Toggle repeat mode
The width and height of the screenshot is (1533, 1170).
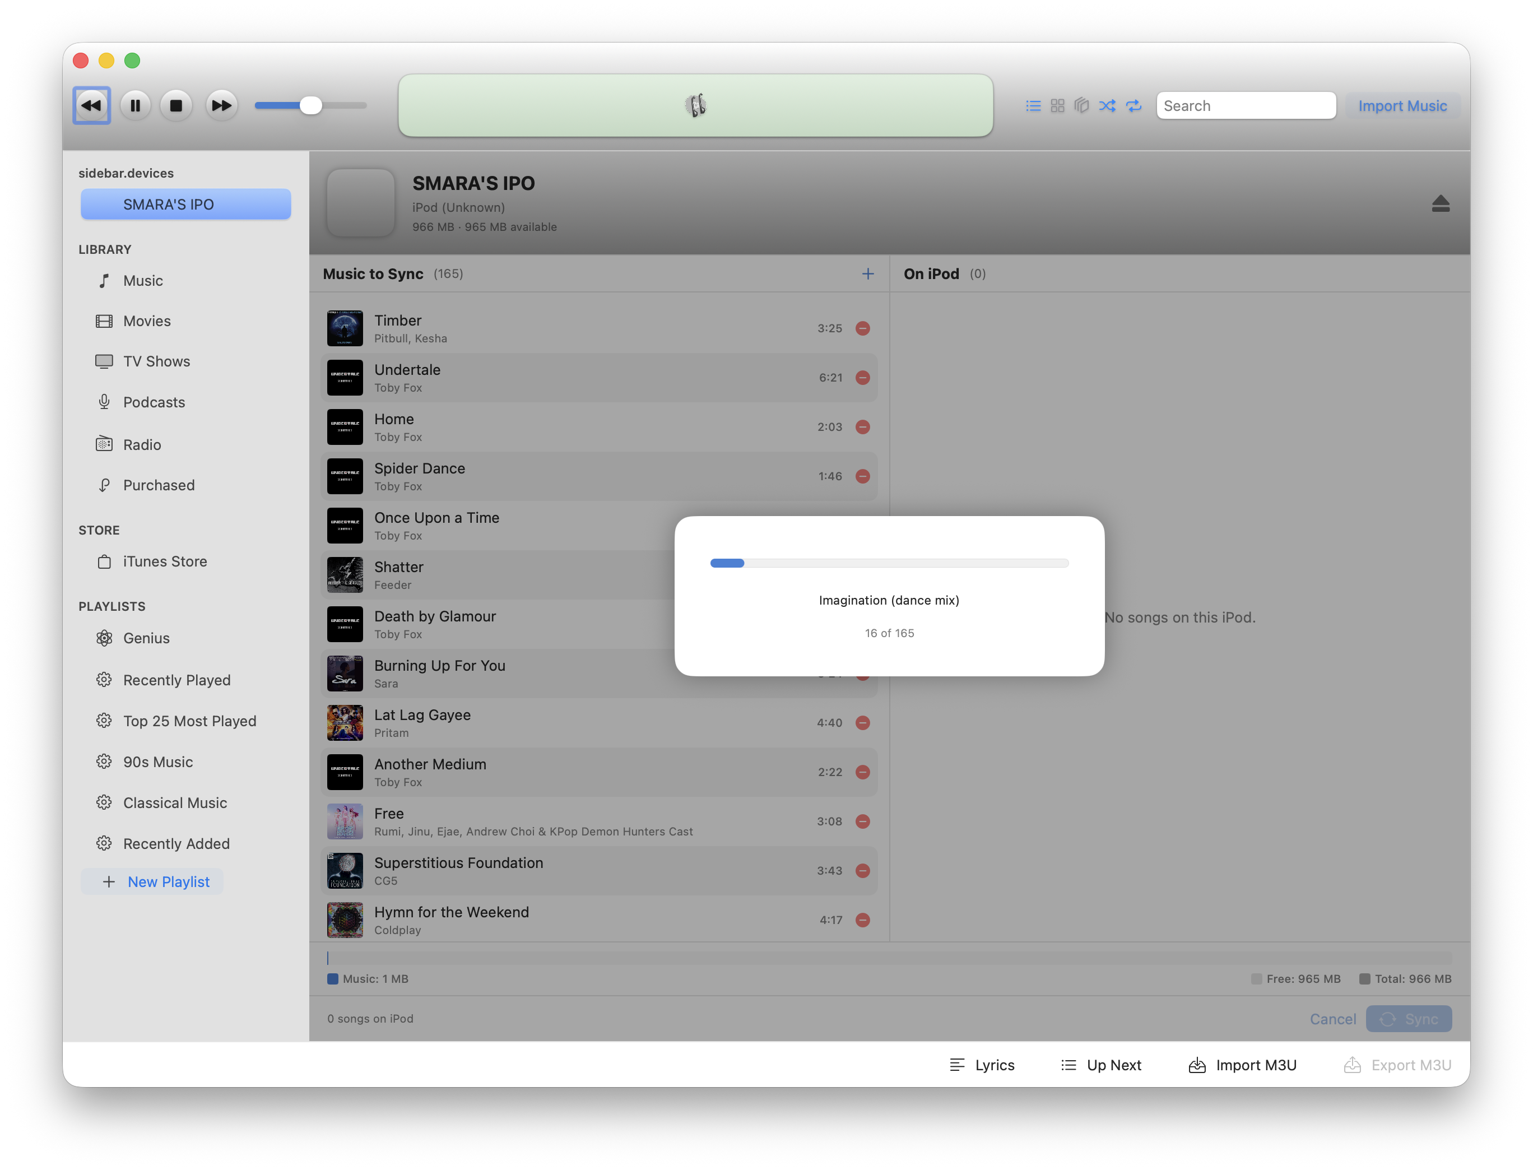click(1134, 105)
